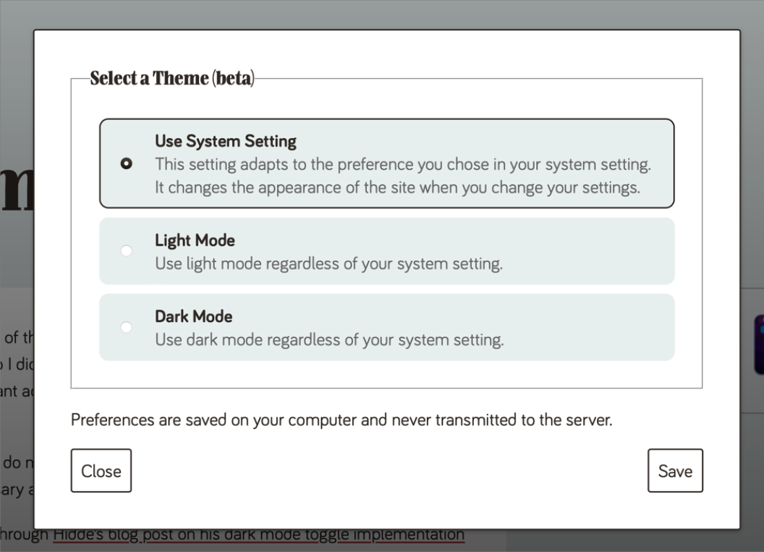
Task: Select the Dark Mode radio button
Action: click(x=126, y=327)
